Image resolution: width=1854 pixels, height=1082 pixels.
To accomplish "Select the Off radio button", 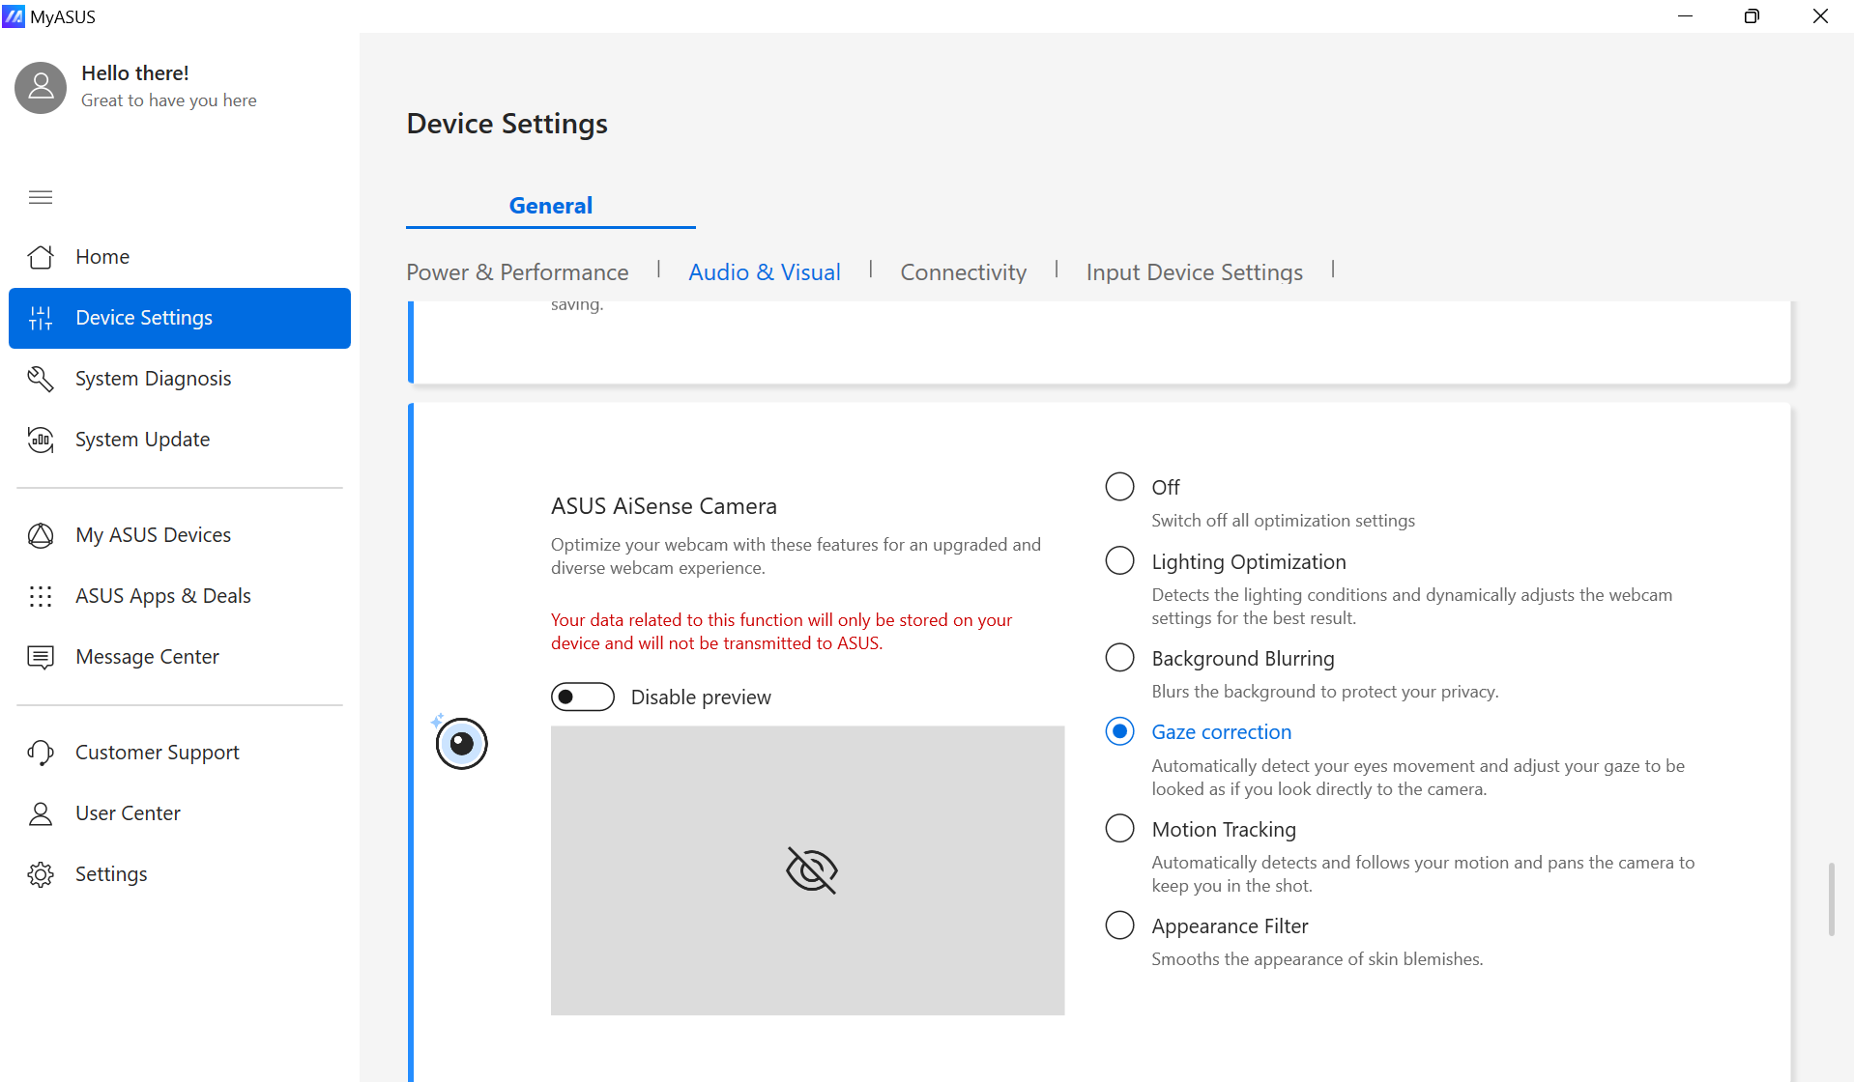I will (x=1119, y=487).
